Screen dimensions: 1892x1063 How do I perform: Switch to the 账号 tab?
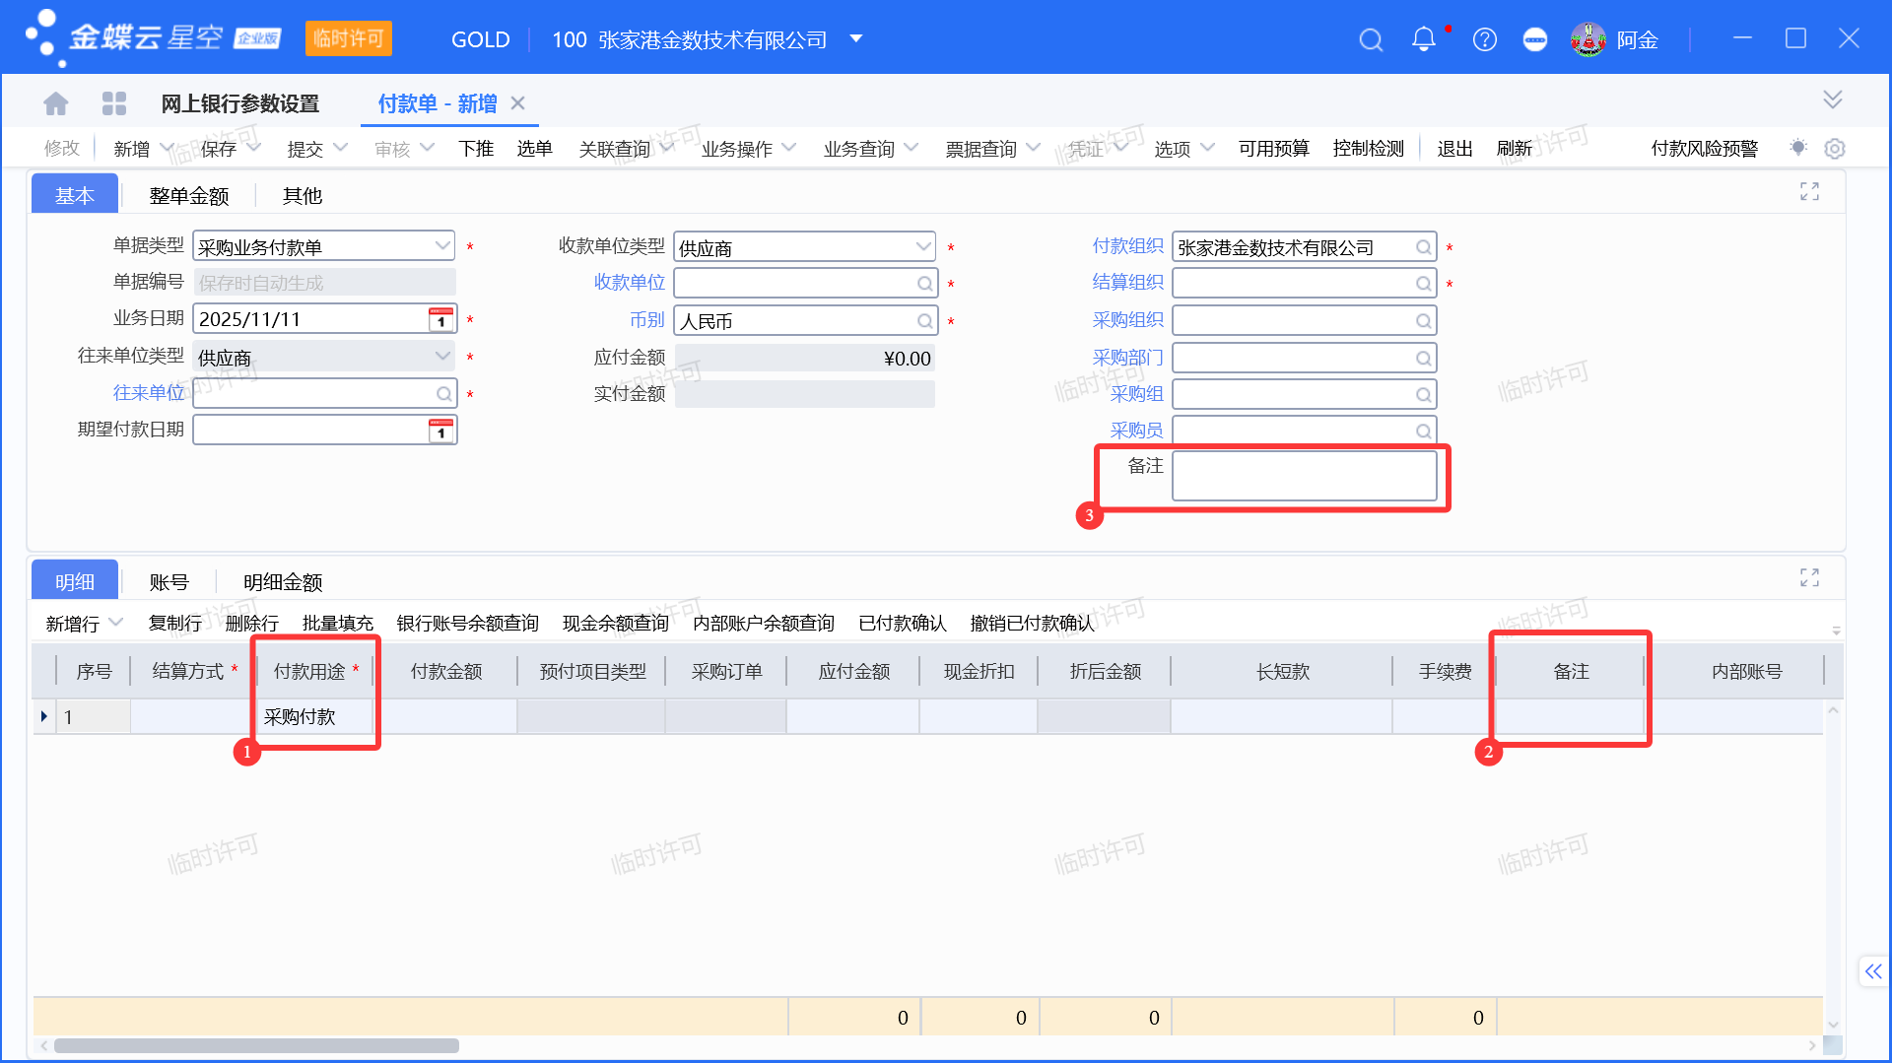click(x=169, y=582)
